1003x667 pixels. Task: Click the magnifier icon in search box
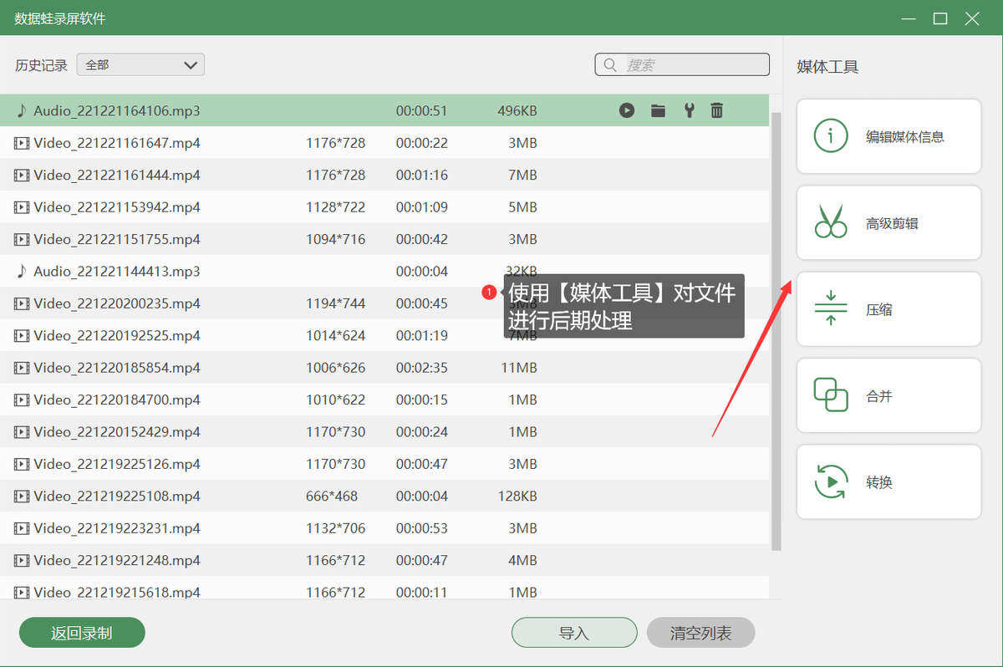(610, 64)
